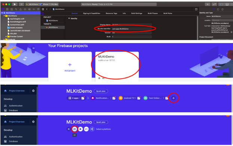Expand the Preview Content folder
The width and height of the screenshot is (233, 146).
(6, 36)
